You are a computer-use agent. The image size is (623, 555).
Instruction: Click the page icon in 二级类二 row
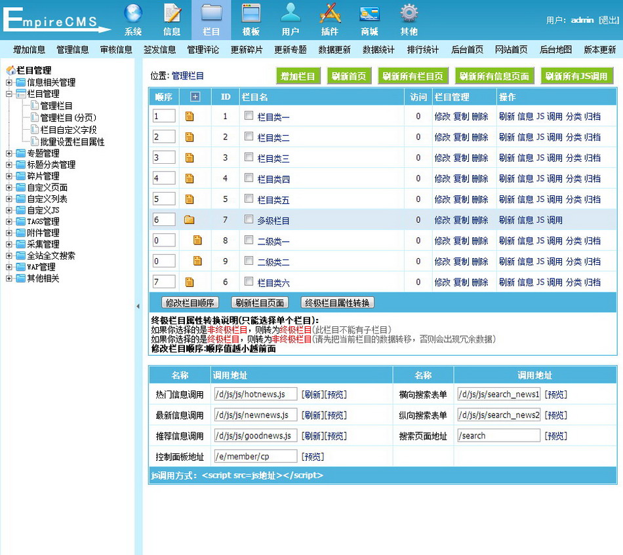point(197,261)
